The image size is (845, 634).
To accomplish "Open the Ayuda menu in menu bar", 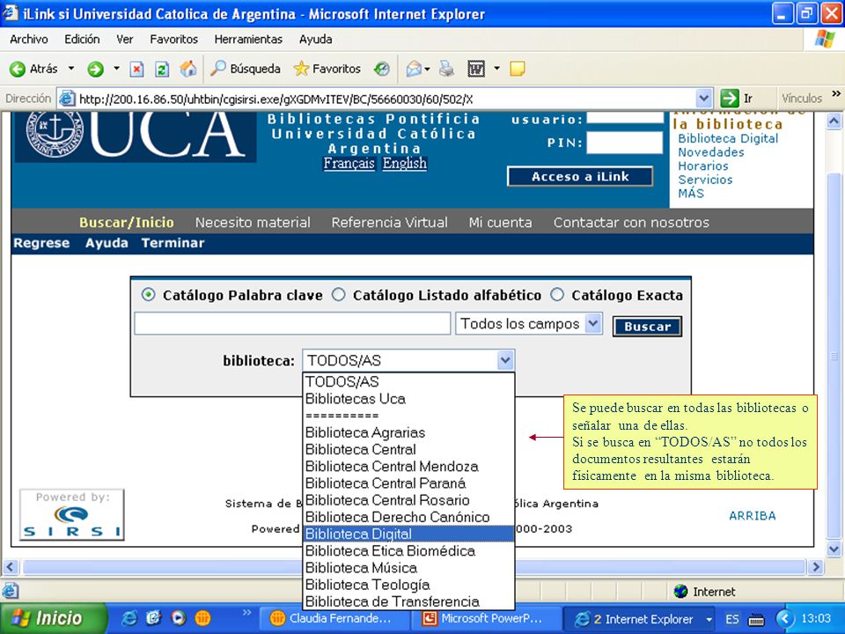I will (x=315, y=40).
